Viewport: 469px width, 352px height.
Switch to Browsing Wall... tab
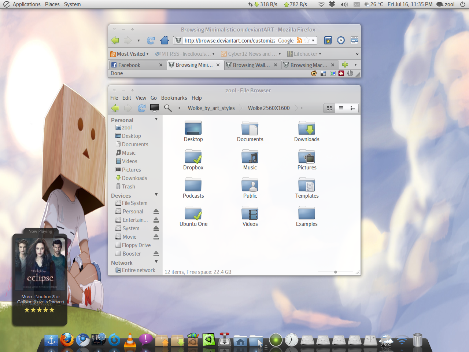(x=252, y=65)
